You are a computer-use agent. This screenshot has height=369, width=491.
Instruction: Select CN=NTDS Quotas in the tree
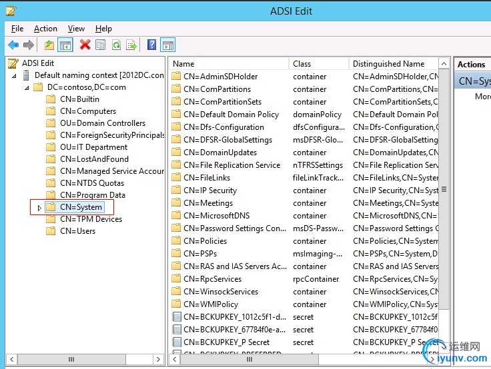92,183
